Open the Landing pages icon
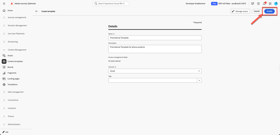Image resolution: width=280 pixels, height=135 pixels. coord(4,79)
